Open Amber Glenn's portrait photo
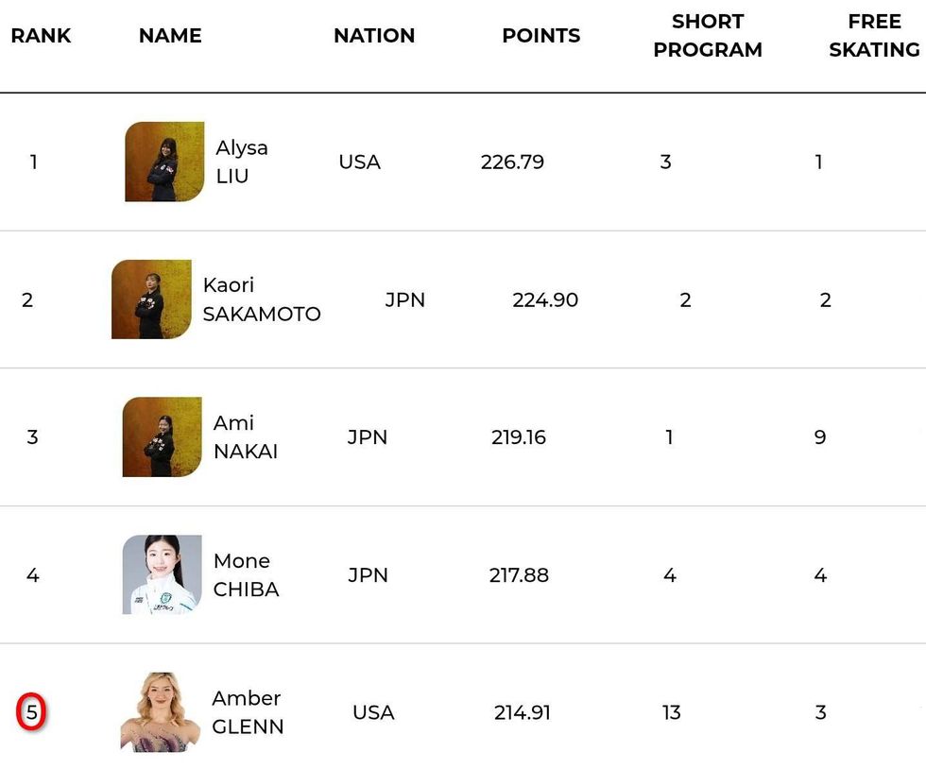 pyautogui.click(x=161, y=712)
